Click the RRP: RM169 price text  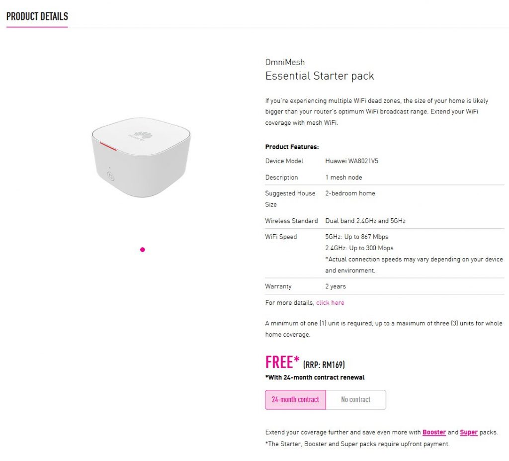[324, 365]
